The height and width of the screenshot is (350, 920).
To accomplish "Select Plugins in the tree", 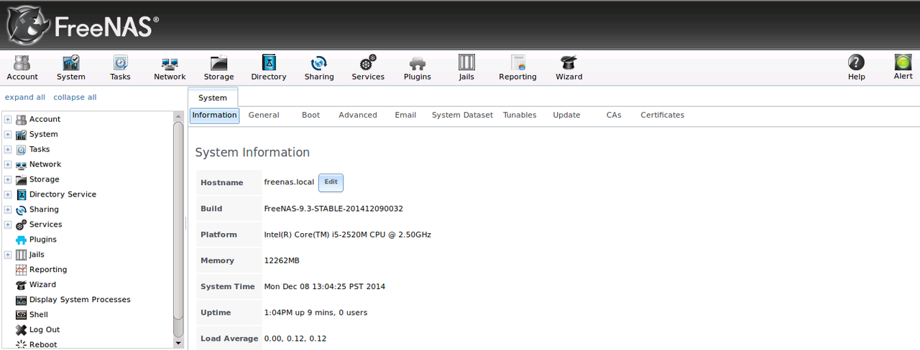I will (43, 240).
